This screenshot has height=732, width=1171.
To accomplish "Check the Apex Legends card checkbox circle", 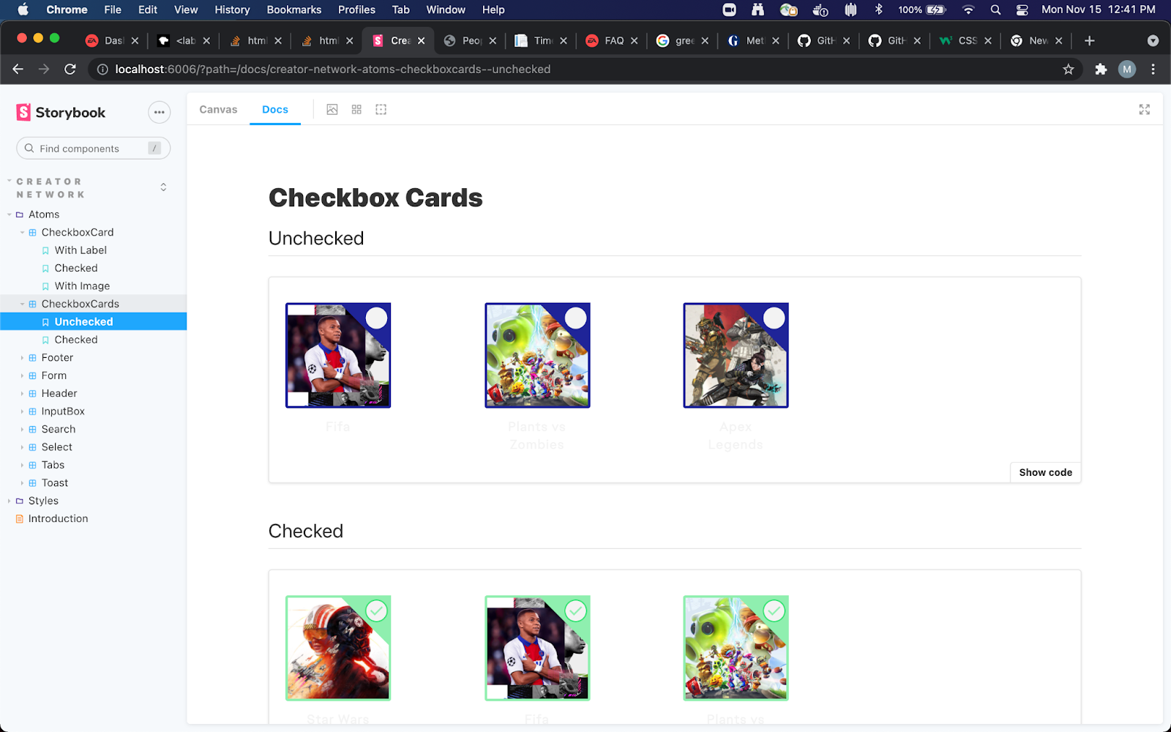I will [x=774, y=318].
